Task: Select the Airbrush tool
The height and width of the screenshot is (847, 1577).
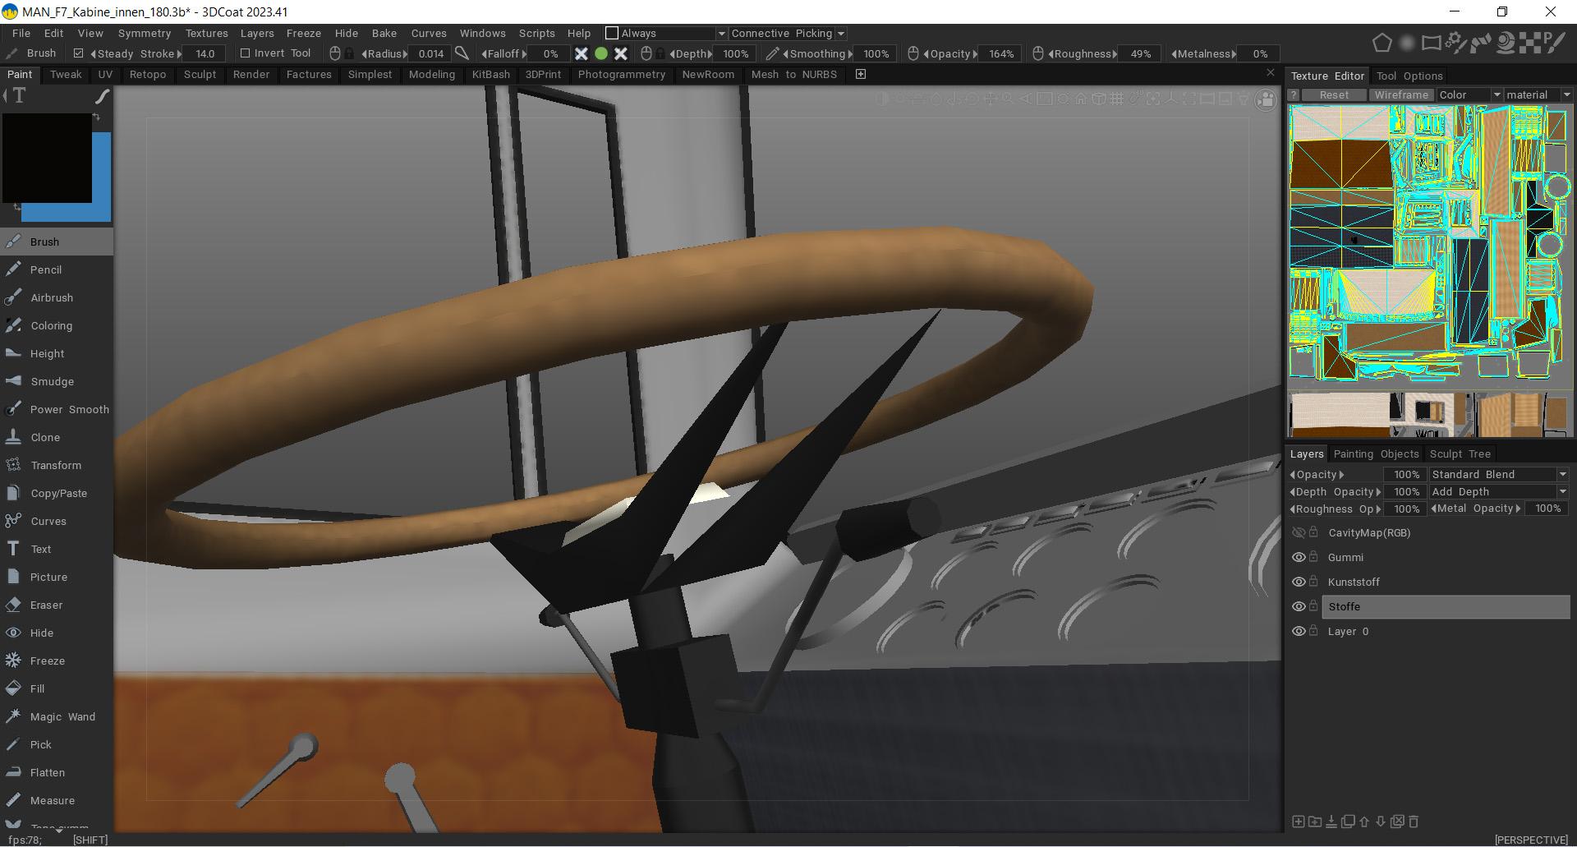Action: point(51,297)
